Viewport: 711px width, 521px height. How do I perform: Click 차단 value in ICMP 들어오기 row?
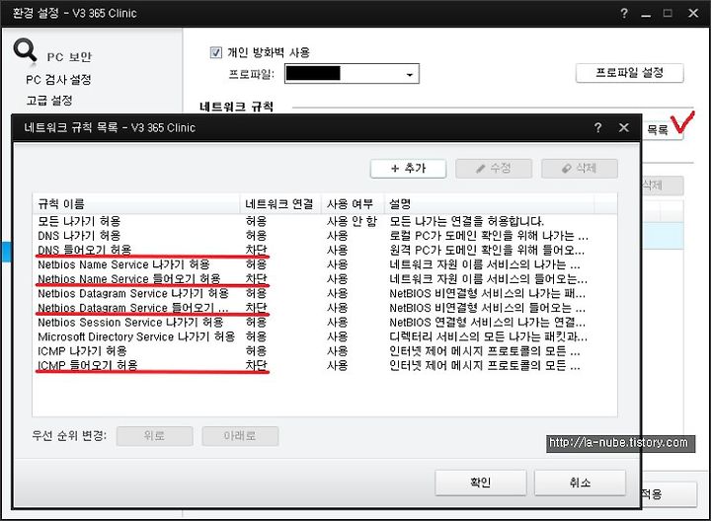tap(256, 366)
